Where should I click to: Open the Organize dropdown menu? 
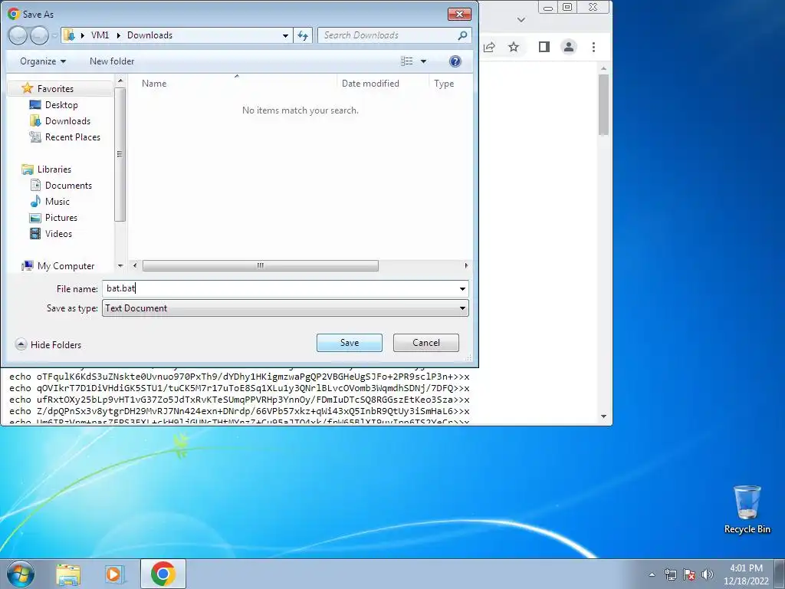(x=43, y=61)
